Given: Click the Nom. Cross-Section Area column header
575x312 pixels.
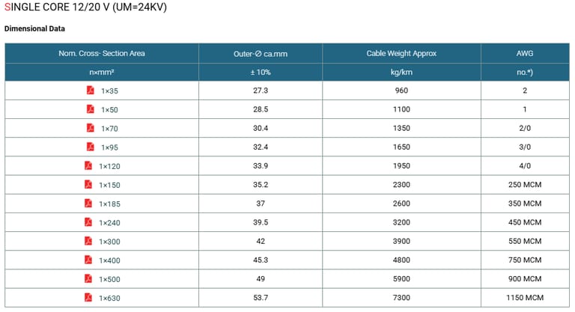Looking at the screenshot, I should click(x=102, y=54).
